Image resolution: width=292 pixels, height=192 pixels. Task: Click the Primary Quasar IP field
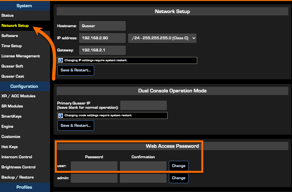pos(144,105)
